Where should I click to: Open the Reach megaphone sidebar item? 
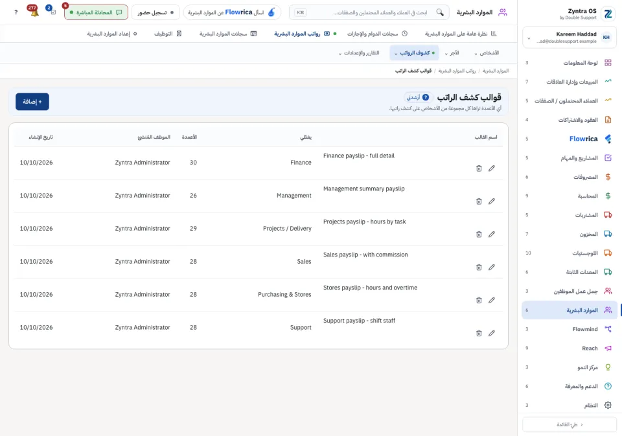(x=570, y=348)
